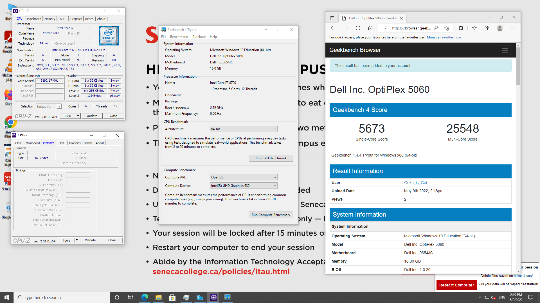Switch to Memory tab in top CPU-Z

point(50,19)
